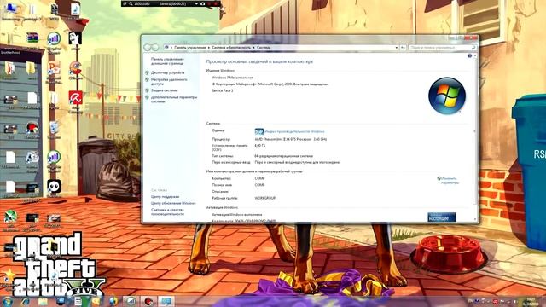Click the monitor icon on taskbar
This screenshot has height=307, width=546.
point(61,301)
